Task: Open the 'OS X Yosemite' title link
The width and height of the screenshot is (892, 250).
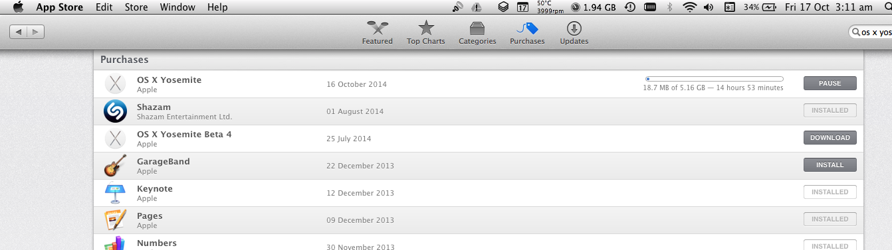Action: point(169,80)
